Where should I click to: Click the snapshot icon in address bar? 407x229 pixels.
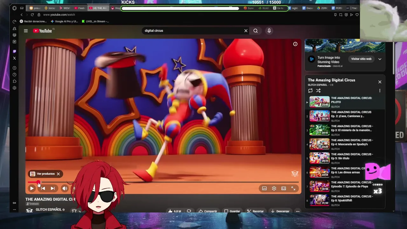point(341,15)
